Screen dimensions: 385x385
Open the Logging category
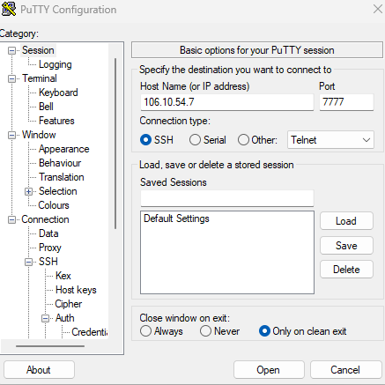click(x=56, y=64)
